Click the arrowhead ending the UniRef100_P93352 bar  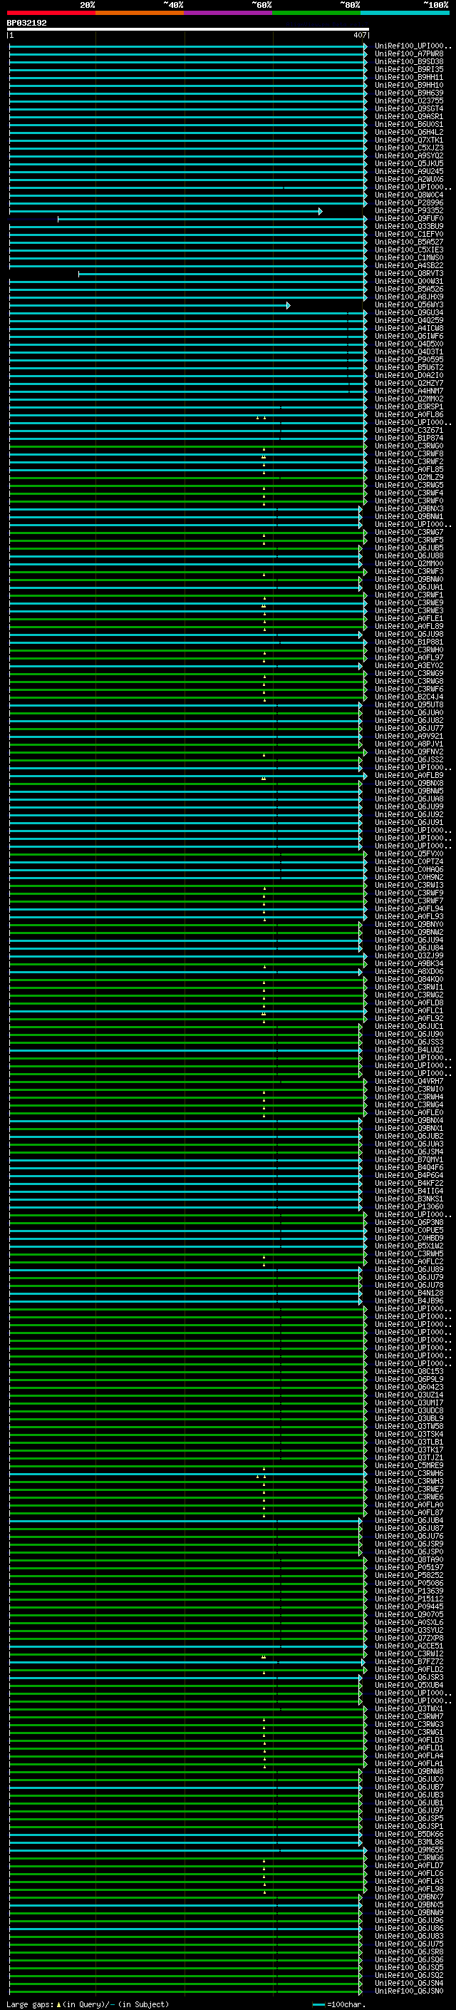(321, 212)
